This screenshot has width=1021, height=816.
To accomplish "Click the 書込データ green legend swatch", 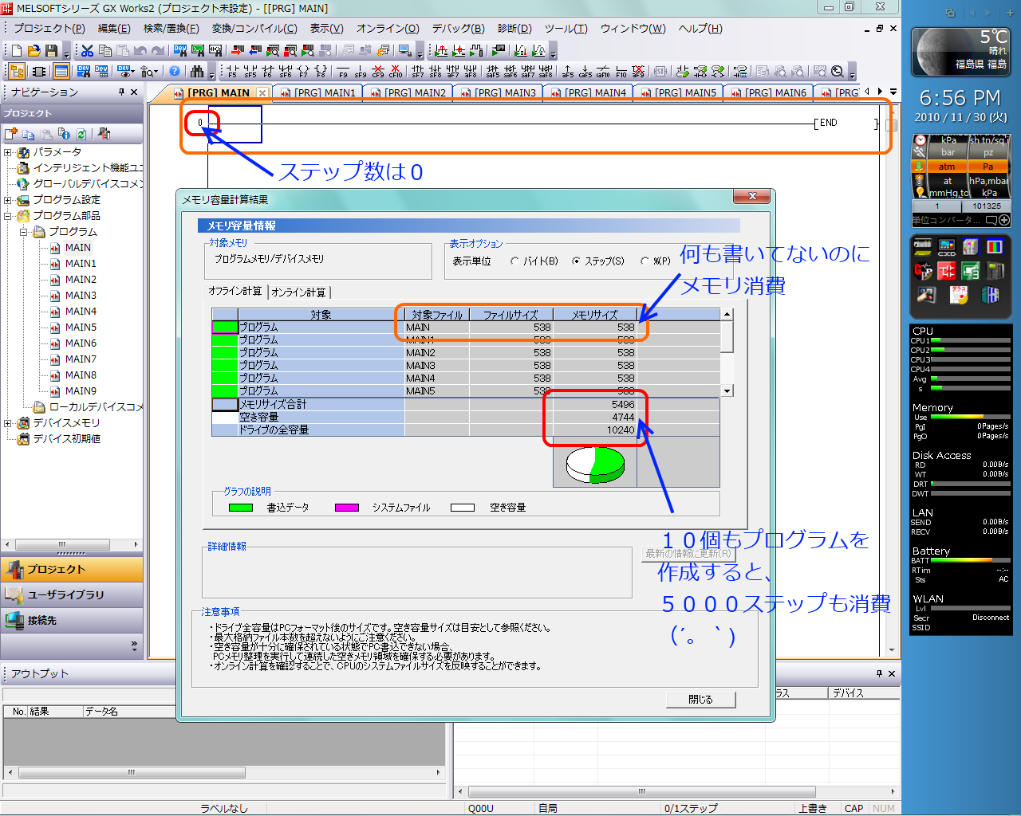I will click(240, 508).
